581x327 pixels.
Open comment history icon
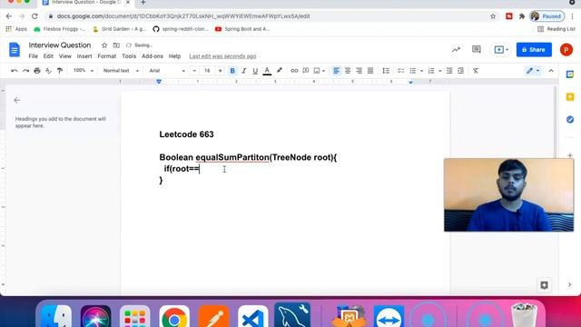click(x=476, y=49)
